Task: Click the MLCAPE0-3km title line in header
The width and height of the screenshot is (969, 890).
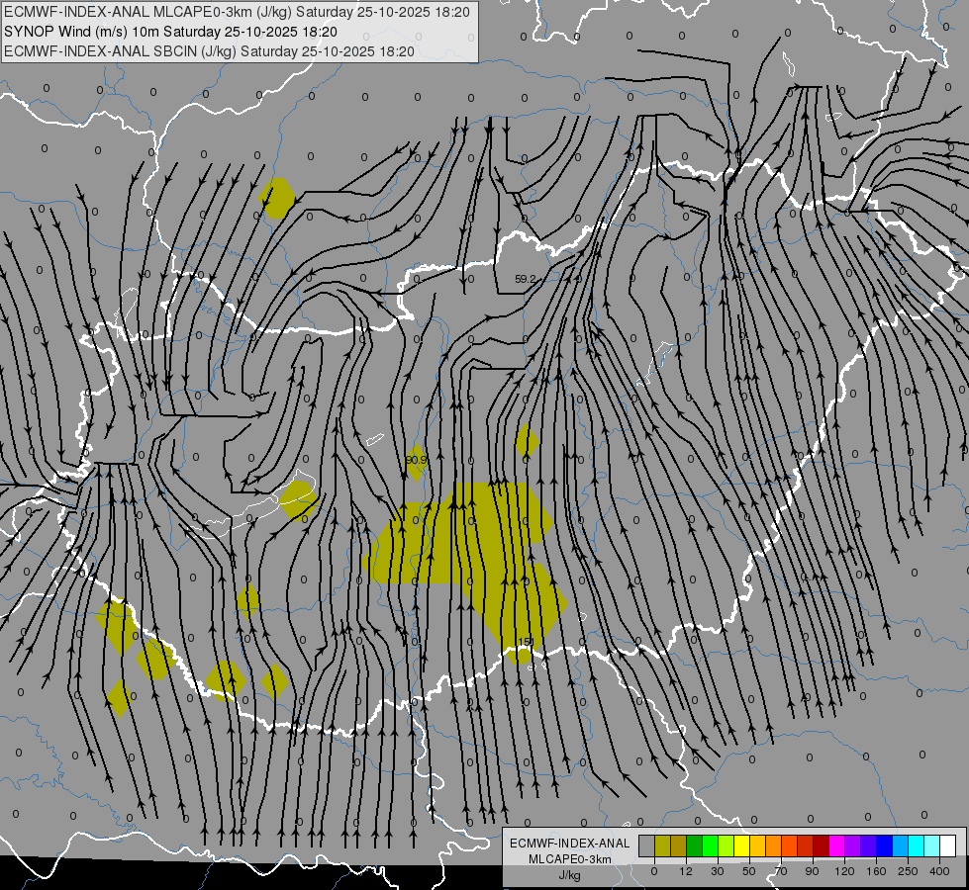Action: click(x=238, y=12)
